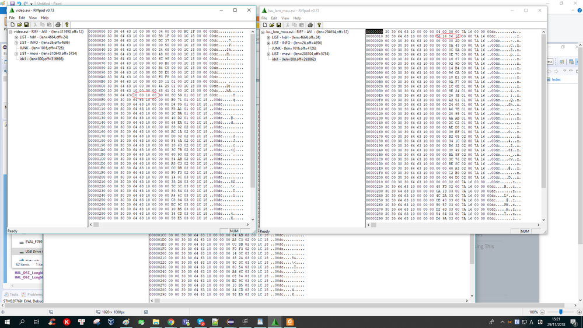
Task: Click the Print icon in luu_lam_mau.avi toolbar
Action: pos(310,25)
